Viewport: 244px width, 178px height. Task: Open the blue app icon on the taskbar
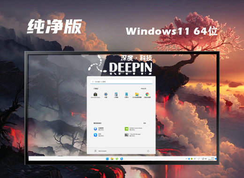(x=122, y=159)
